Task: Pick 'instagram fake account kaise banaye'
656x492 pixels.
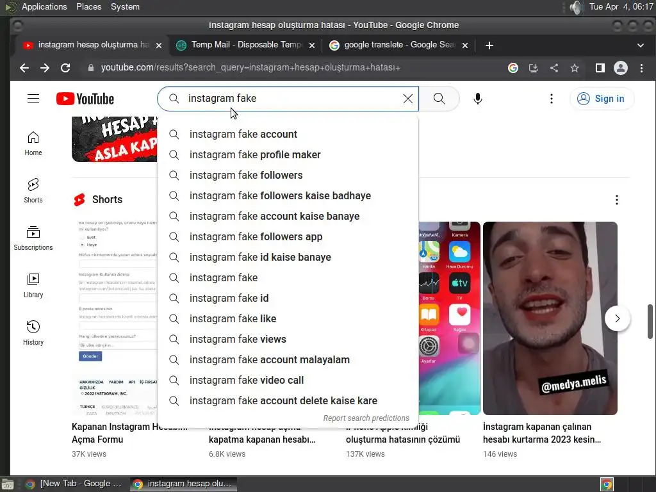Action: (x=288, y=217)
